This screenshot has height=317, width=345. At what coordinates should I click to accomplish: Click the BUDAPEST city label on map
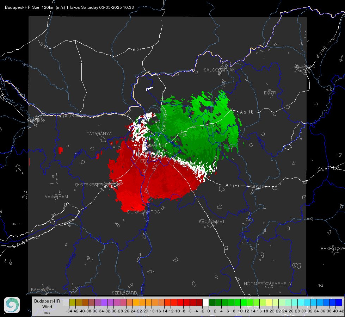[155, 145]
